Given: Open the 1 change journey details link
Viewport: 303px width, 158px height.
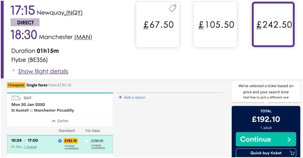Looking at the screenshot, I should (x=30, y=147).
